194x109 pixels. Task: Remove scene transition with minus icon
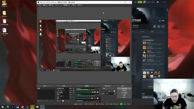point(112,91)
